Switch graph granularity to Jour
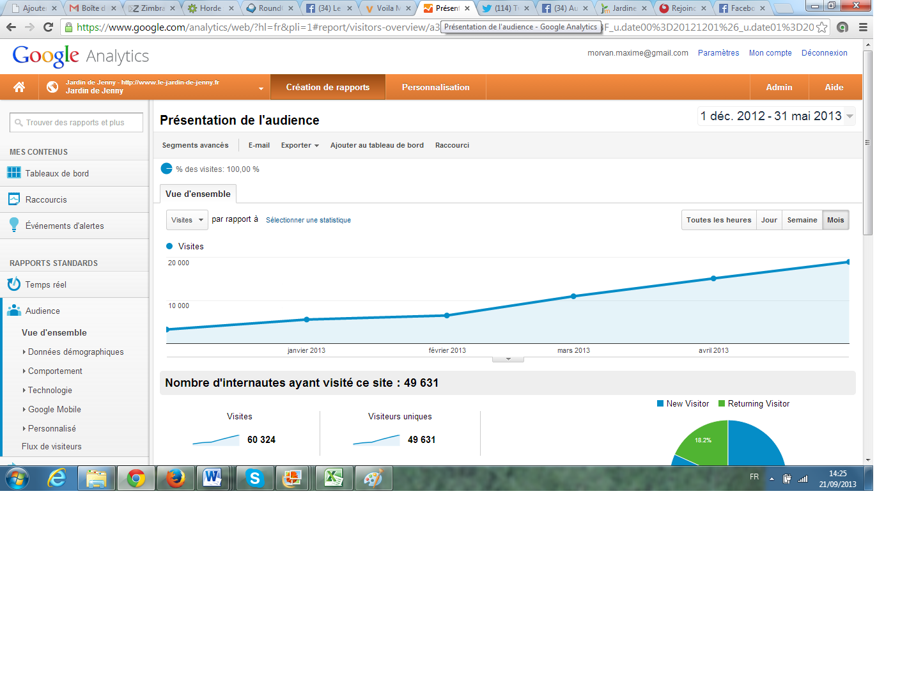 pyautogui.click(x=769, y=220)
